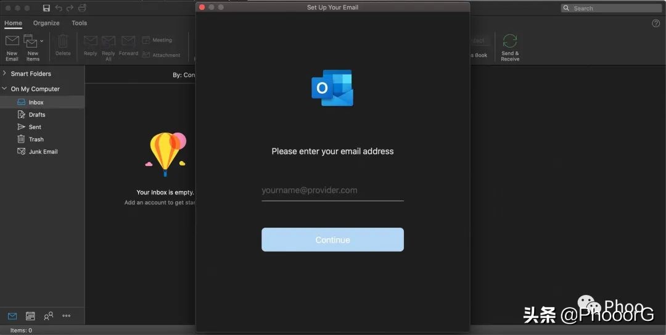Click the Redo arrow in title bar

[x=70, y=8]
